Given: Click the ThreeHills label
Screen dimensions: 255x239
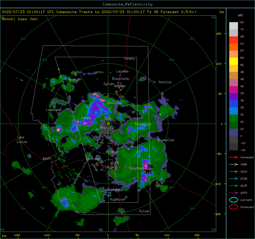Looking at the screenshot, I should (143, 124).
